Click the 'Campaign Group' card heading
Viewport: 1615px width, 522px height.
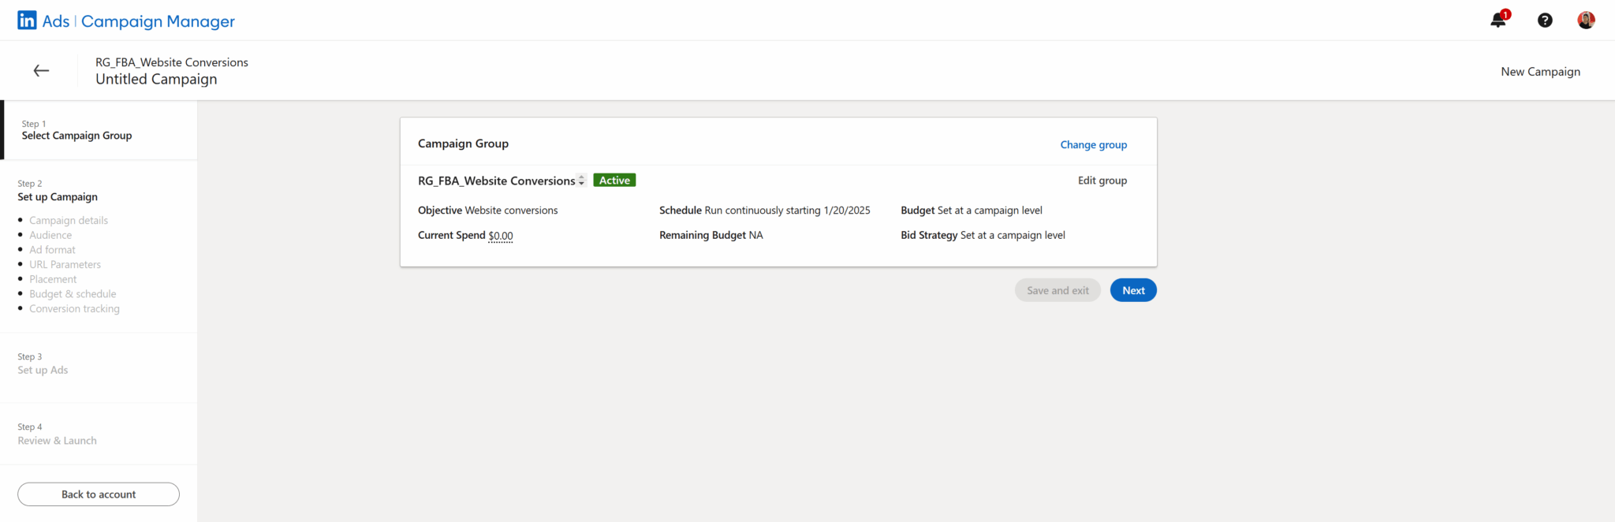pyautogui.click(x=463, y=144)
